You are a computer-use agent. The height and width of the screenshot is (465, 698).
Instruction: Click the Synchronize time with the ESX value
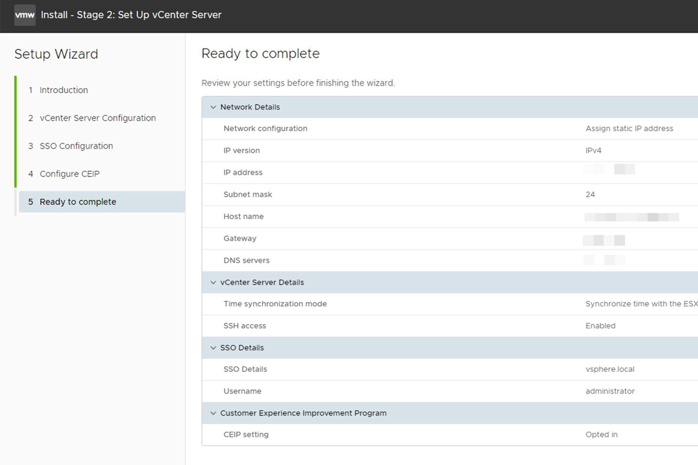641,304
